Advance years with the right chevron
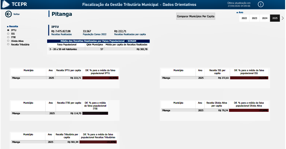The image size is (286, 149). pyautogui.click(x=282, y=18)
